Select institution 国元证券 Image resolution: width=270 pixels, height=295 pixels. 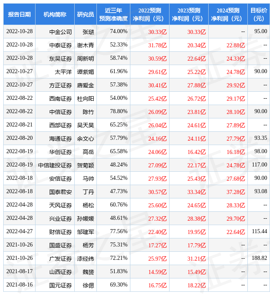coord(61,286)
